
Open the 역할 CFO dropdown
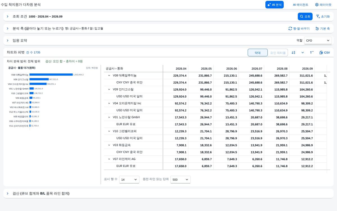318,41
